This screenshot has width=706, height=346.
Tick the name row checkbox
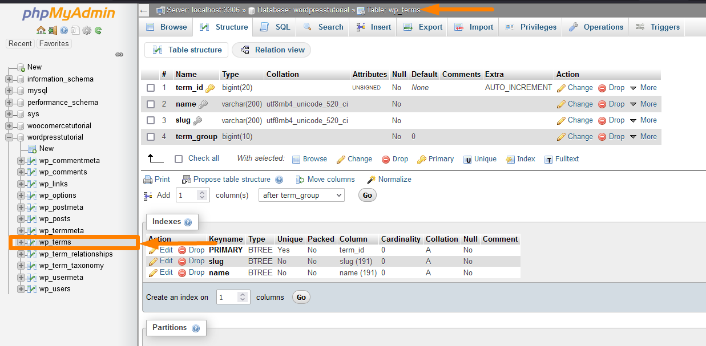coord(151,104)
